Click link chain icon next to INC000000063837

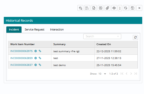[40, 65]
